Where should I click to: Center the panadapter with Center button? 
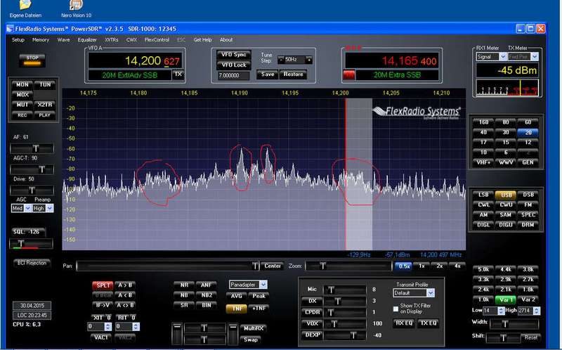(x=273, y=266)
